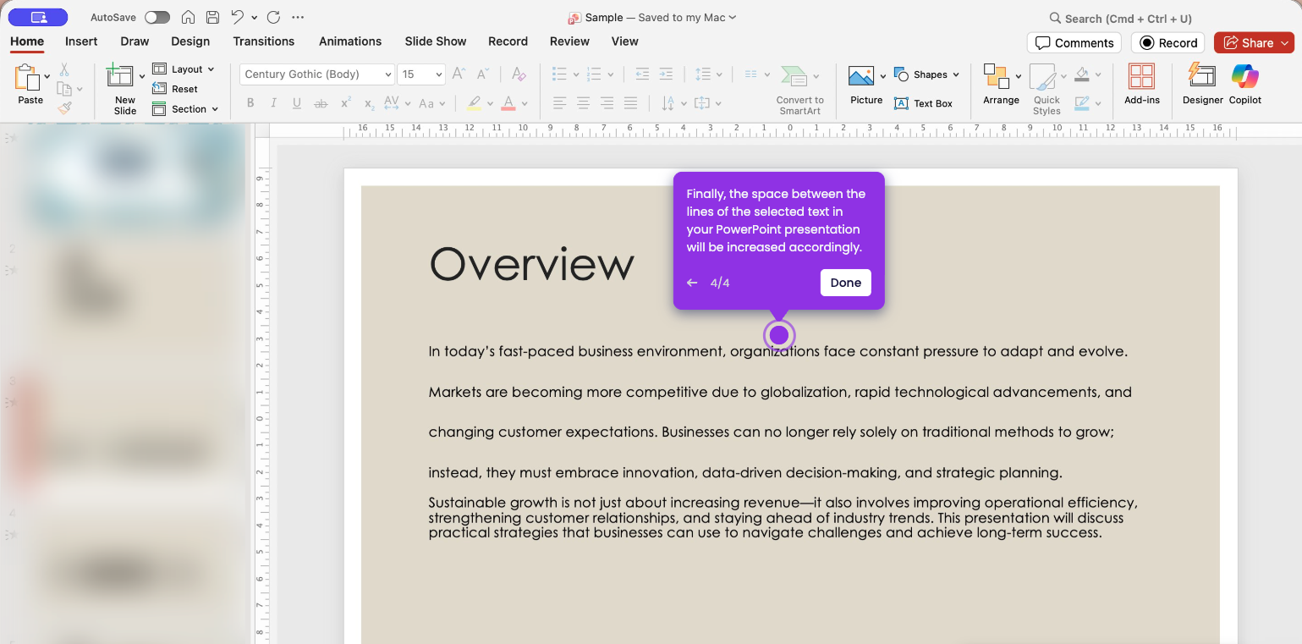Click the Overview slide title
1302x644 pixels.
click(531, 264)
